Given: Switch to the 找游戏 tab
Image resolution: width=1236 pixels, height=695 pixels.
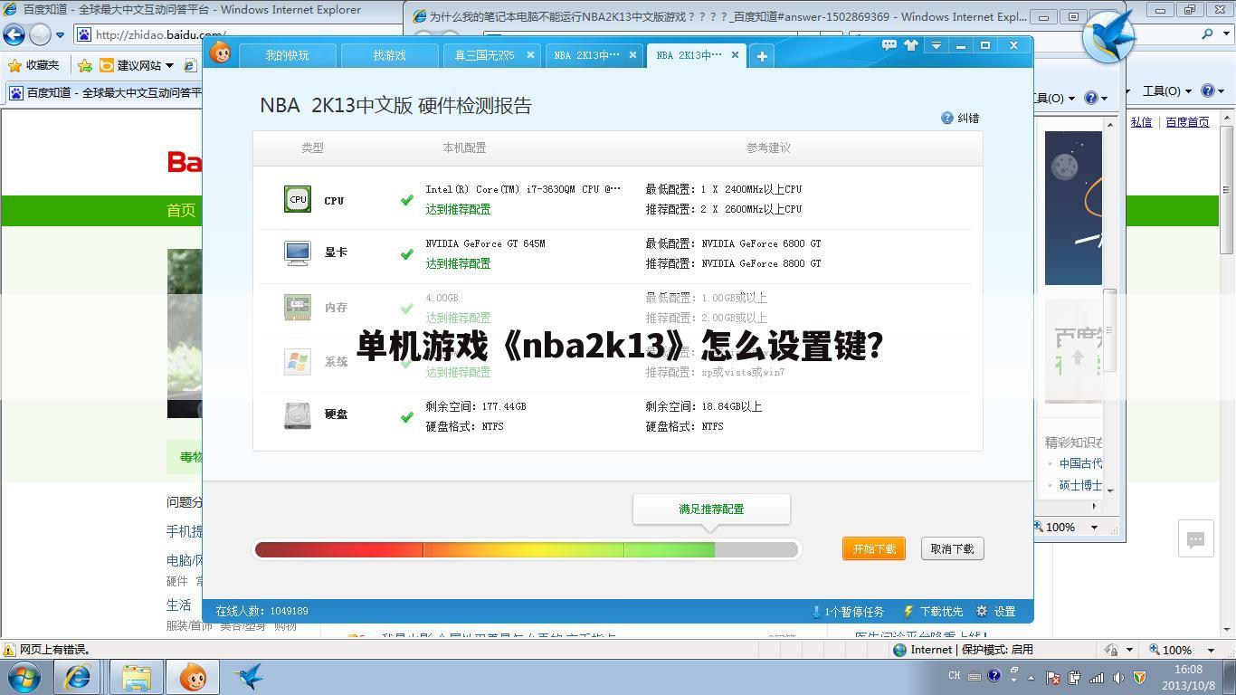Looking at the screenshot, I should coord(389,55).
